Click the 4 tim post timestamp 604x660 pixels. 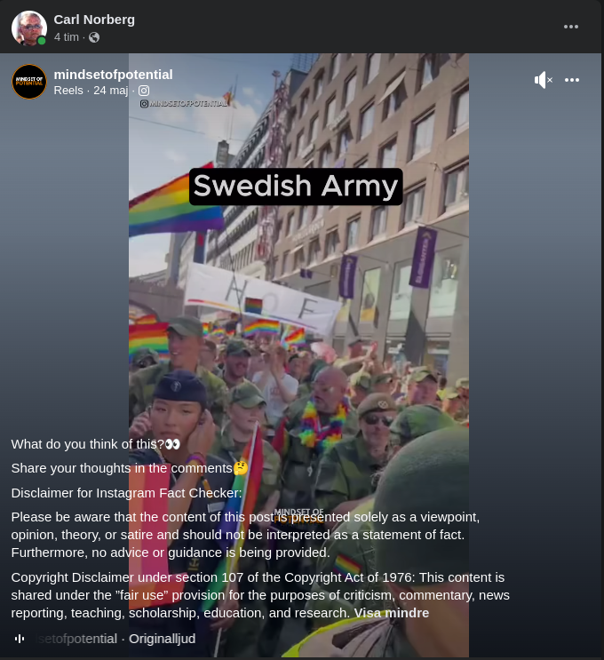(66, 37)
